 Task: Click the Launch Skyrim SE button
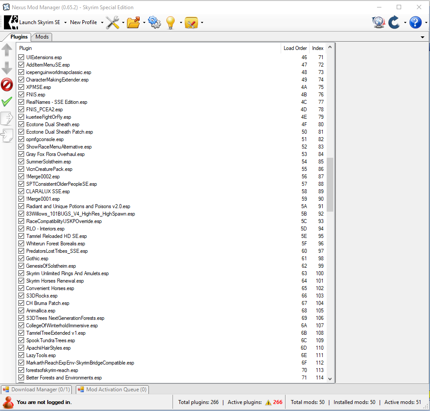(34, 22)
